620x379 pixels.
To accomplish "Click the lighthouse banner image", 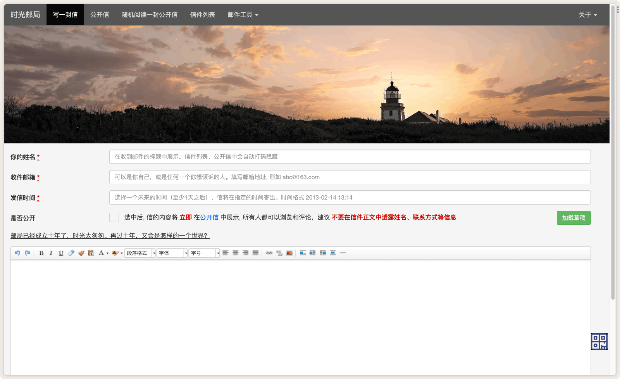I will (307, 84).
